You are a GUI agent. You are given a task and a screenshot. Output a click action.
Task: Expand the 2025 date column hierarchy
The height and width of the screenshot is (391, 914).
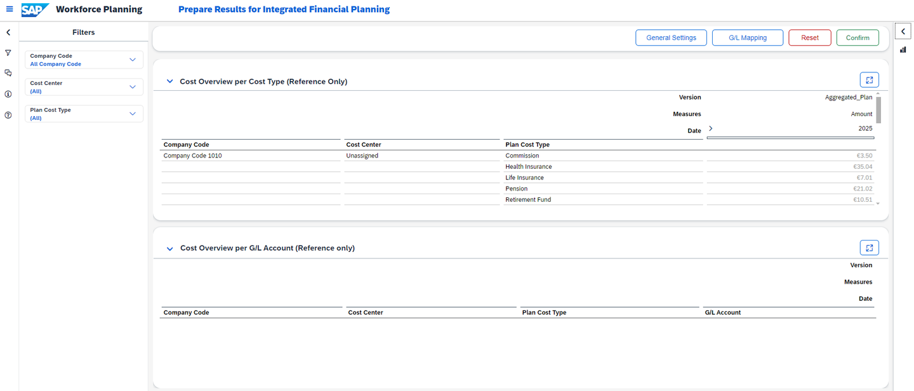711,128
